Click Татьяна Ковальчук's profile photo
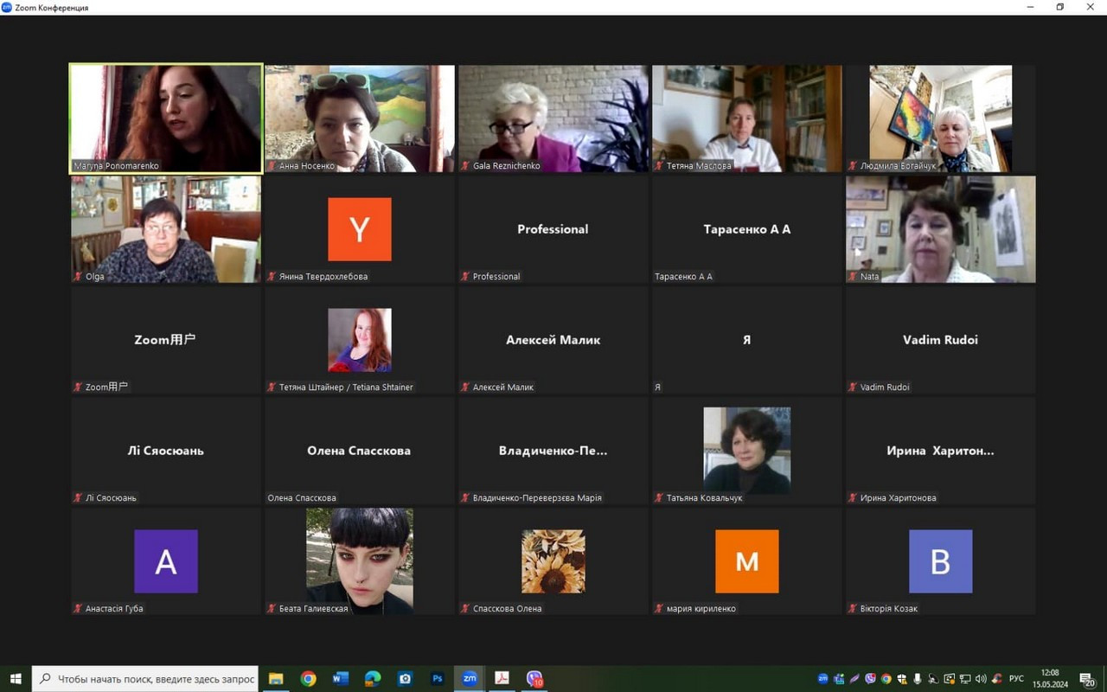 pyautogui.click(x=747, y=451)
